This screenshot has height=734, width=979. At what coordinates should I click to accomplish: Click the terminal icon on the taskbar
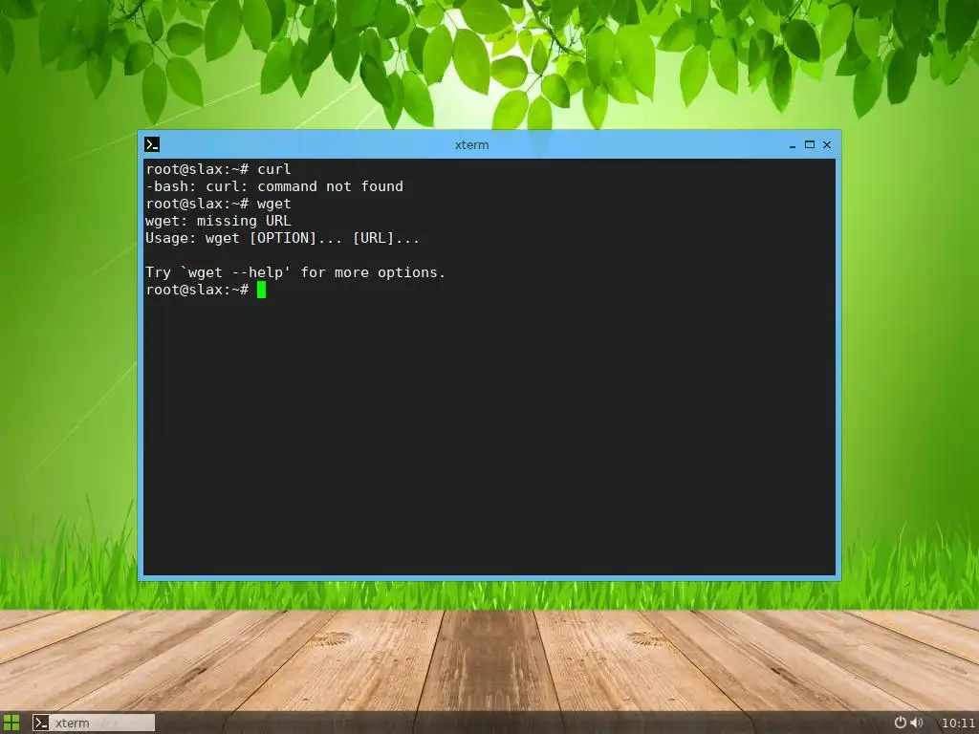(x=40, y=723)
